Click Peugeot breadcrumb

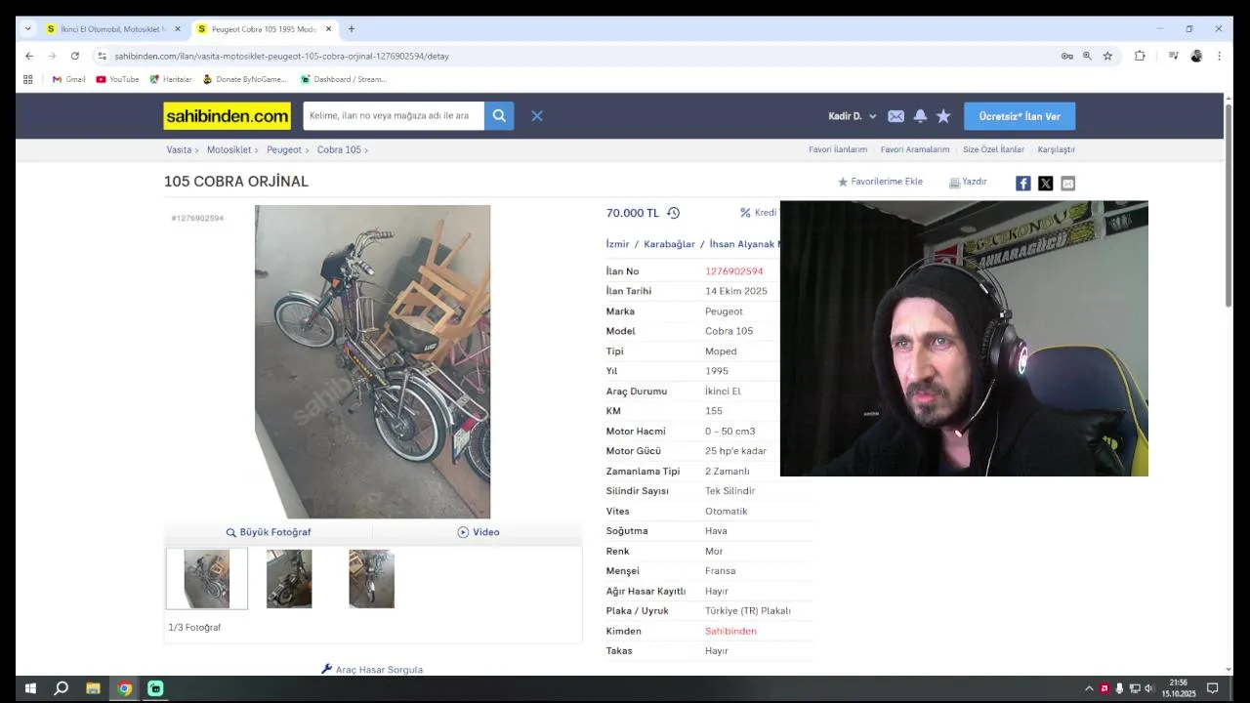[284, 149]
